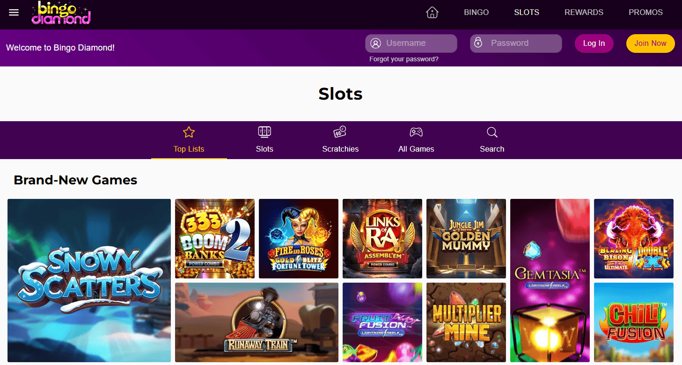Switch to the SLOTS navigation tab
This screenshot has width=682, height=365.
[x=526, y=12]
